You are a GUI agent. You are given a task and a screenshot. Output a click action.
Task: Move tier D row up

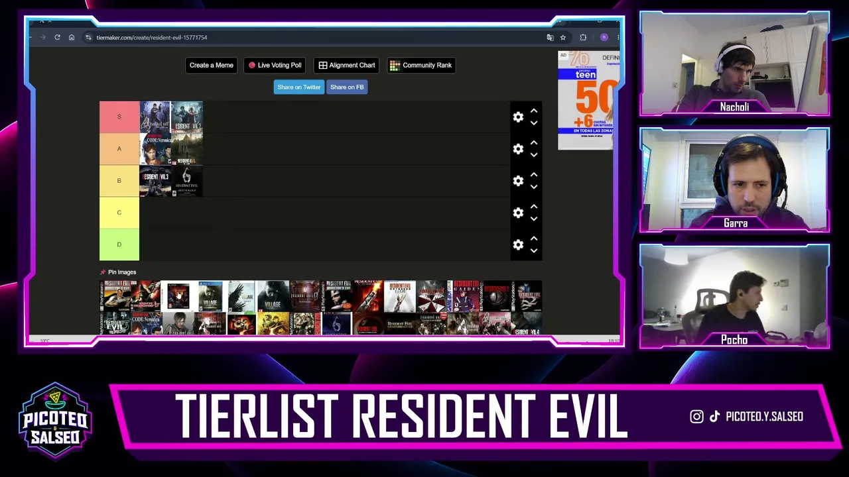(x=533, y=238)
